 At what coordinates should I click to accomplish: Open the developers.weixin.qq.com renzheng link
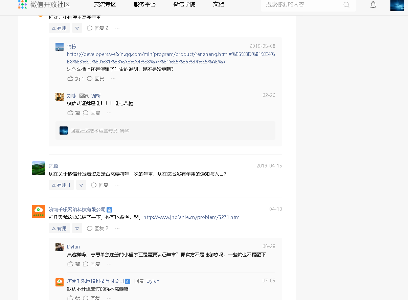pos(171,58)
